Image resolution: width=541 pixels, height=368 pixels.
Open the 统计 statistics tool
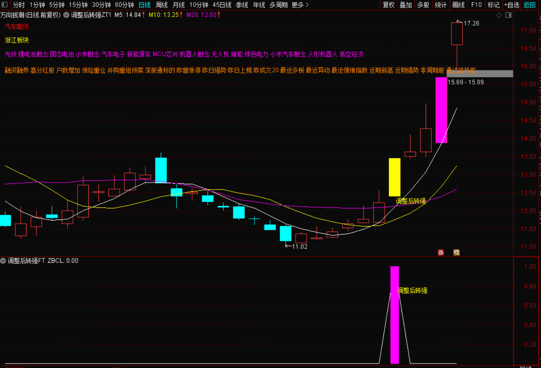click(x=441, y=5)
